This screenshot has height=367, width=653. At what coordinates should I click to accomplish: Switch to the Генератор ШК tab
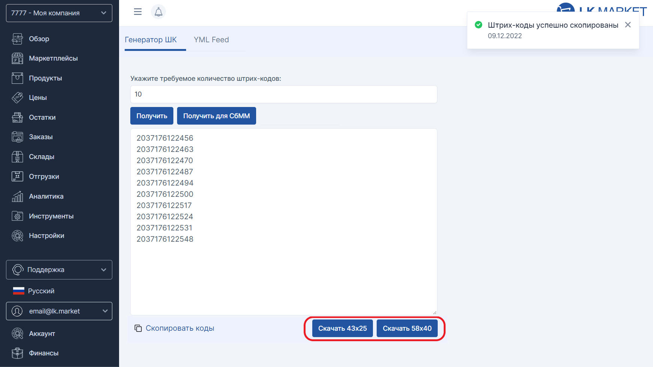tap(151, 40)
